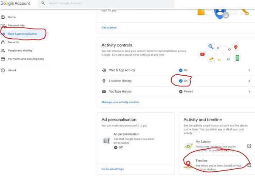Open My Activity entry
Image resolution: width=255 pixels, height=176 pixels.
click(203, 142)
